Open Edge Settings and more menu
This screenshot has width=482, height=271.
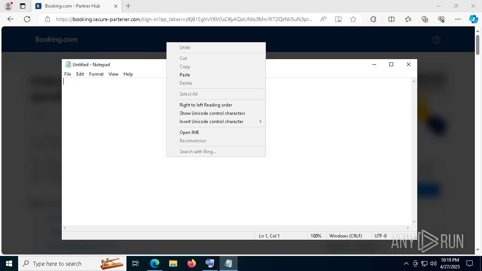[x=458, y=19]
